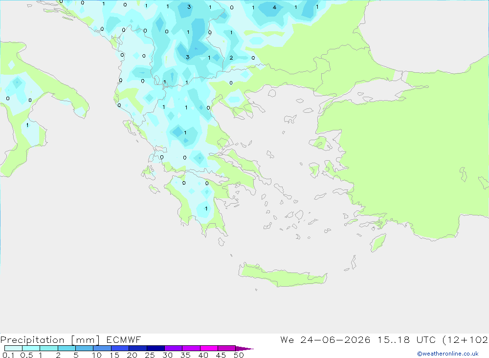The width and height of the screenshot is (489, 358).
Task: Click the legend scale label '20'
Action: pyautogui.click(x=132, y=355)
